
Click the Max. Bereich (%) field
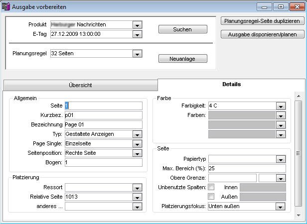(247, 168)
